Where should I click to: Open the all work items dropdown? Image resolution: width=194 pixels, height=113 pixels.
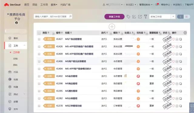pyautogui.click(x=162, y=17)
